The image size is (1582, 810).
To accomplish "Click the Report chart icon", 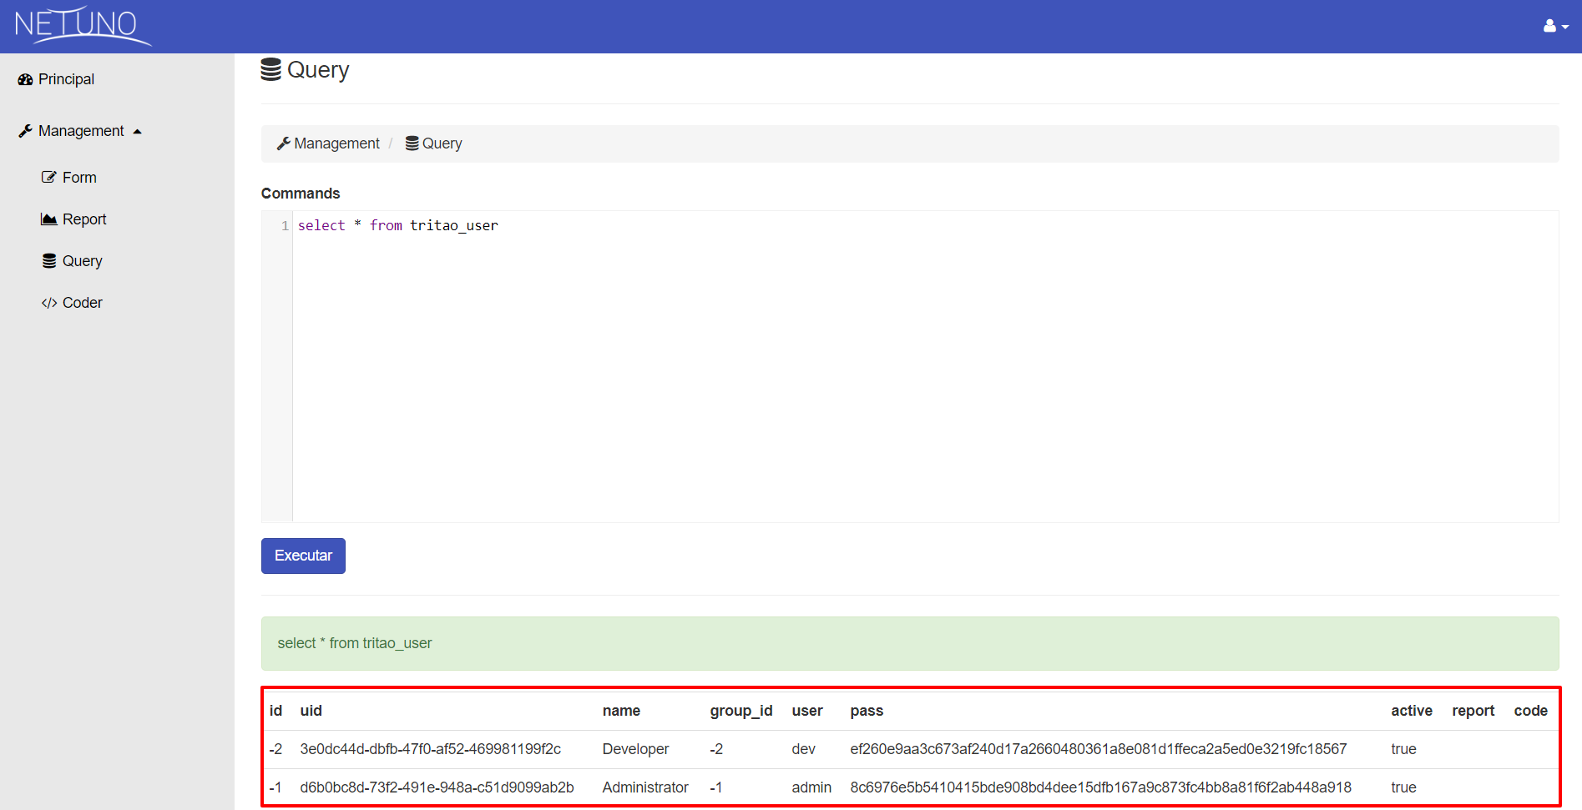I will pyautogui.click(x=49, y=219).
